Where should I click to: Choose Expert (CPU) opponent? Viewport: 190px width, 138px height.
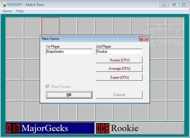click(119, 77)
